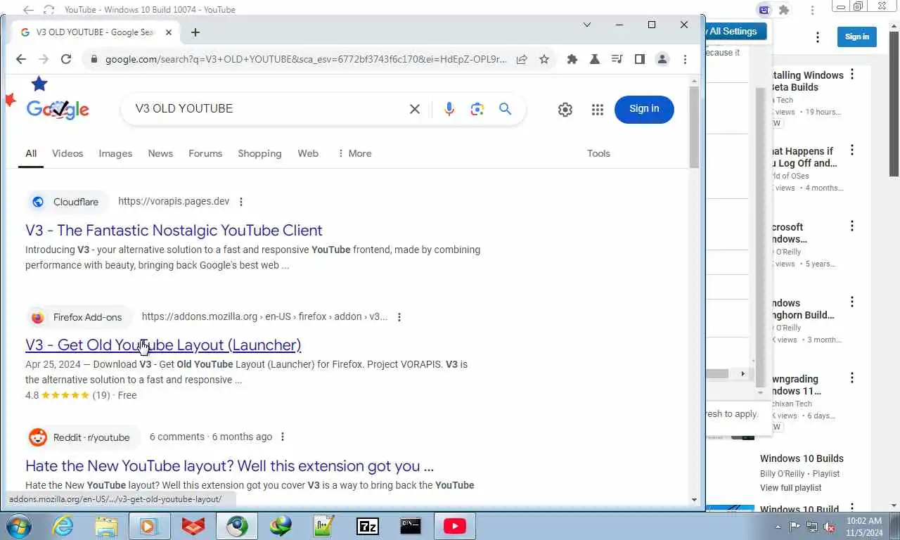The image size is (900, 540).
Task: Click the share icon in address bar
Action: pyautogui.click(x=522, y=60)
